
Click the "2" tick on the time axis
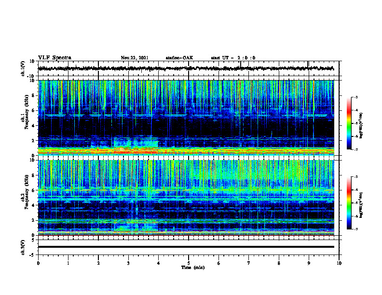point(98,263)
